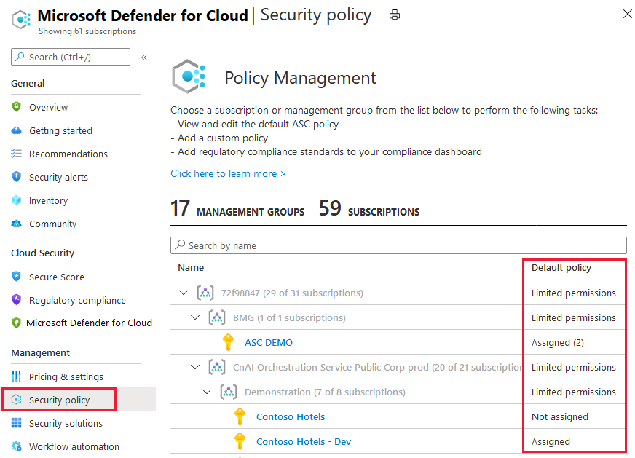Select the Community menu item

(x=52, y=224)
